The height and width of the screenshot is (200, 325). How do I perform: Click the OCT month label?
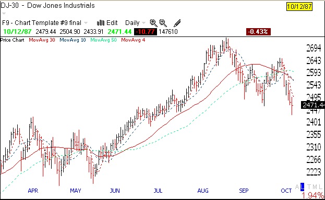[x=286, y=191]
